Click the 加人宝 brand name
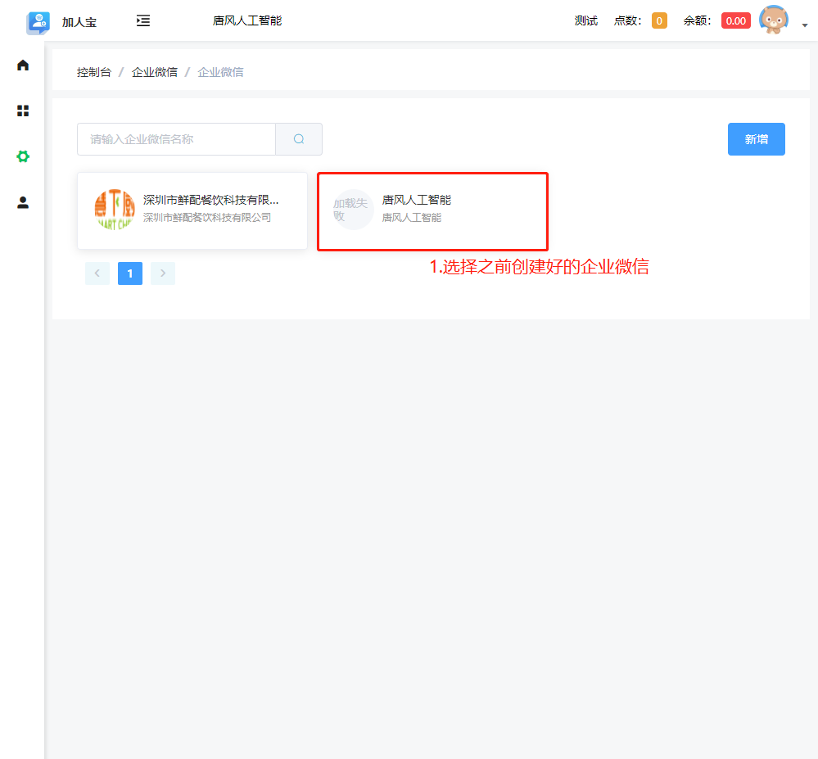Image resolution: width=818 pixels, height=759 pixels. [79, 22]
